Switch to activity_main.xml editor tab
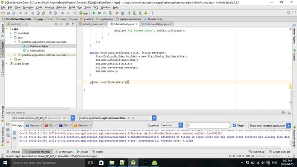Screen dimensions: 297x167 click(93, 24)
